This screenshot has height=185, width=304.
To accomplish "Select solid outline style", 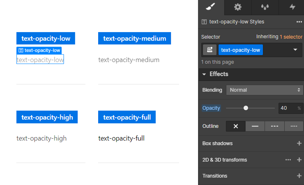I will tap(255, 126).
